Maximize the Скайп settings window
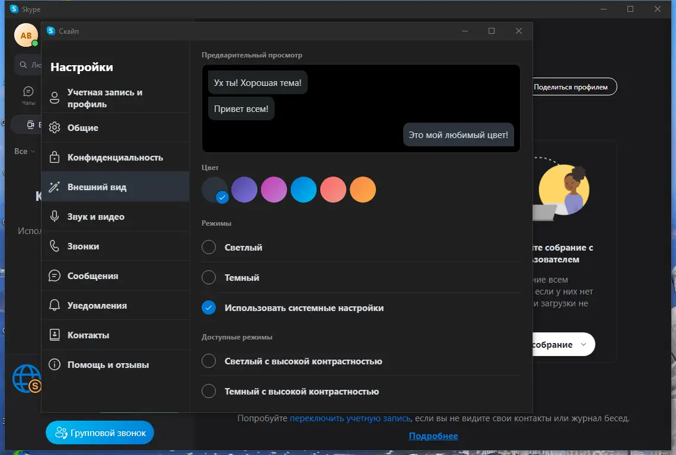The height and width of the screenshot is (455, 676). (492, 31)
